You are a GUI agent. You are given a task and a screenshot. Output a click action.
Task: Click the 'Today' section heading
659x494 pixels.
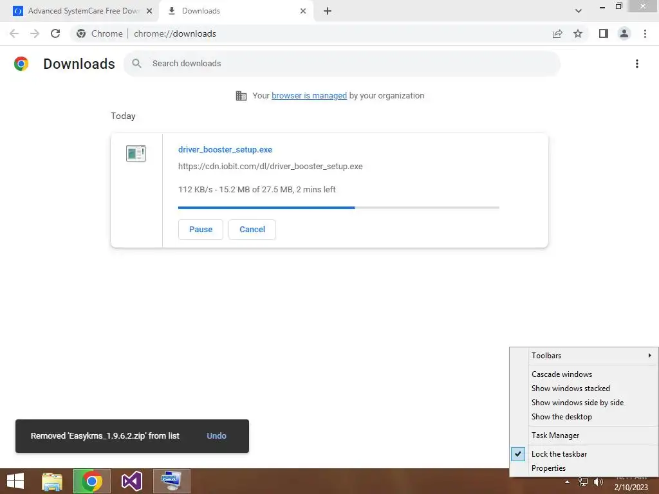pos(123,116)
